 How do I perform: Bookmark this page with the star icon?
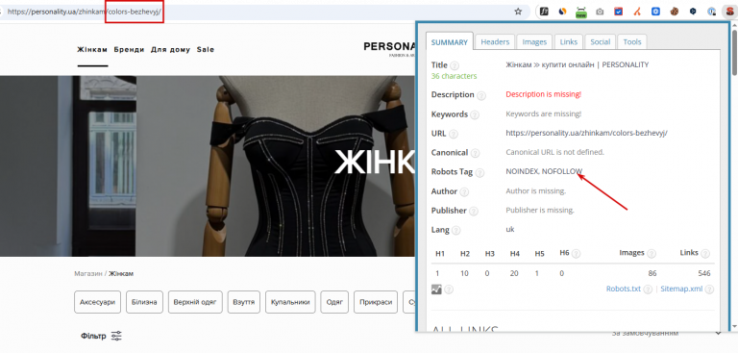coord(518,12)
